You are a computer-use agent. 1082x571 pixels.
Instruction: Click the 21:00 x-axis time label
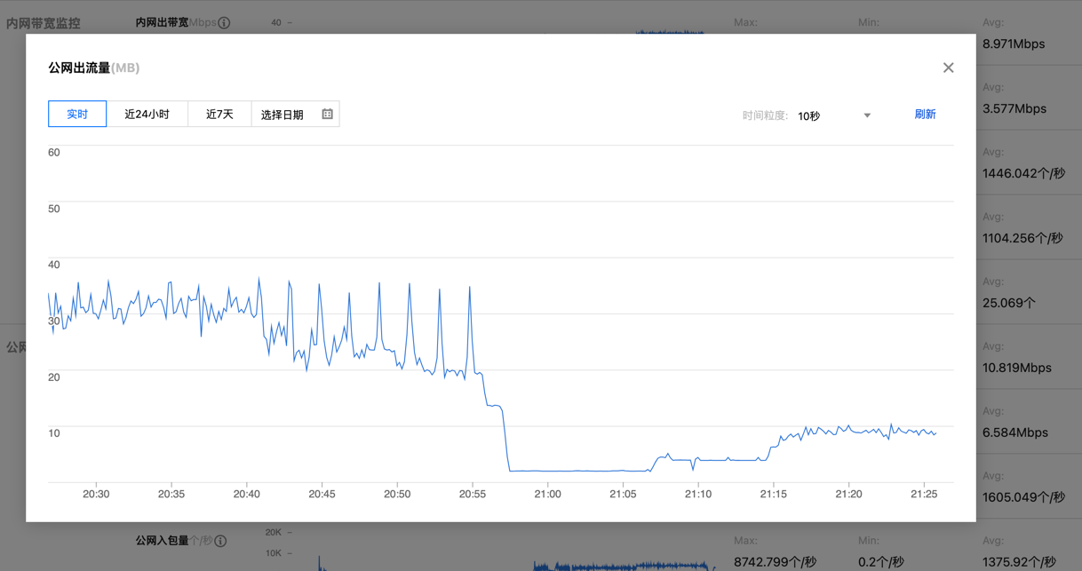(548, 494)
